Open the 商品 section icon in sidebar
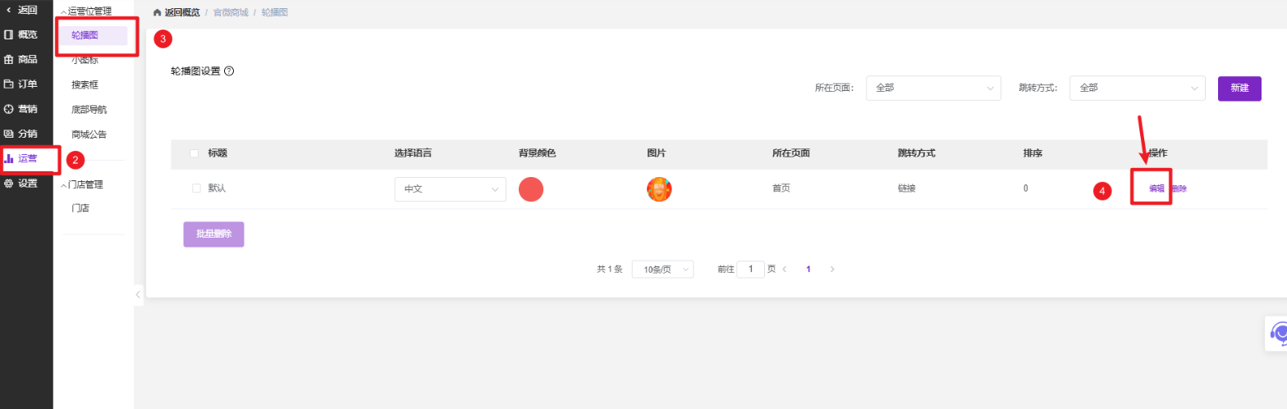This screenshot has height=409, width=1287. 9,59
